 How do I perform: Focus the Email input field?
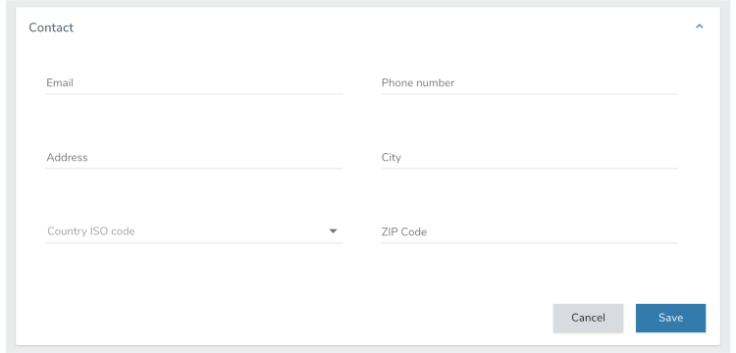pyautogui.click(x=194, y=83)
